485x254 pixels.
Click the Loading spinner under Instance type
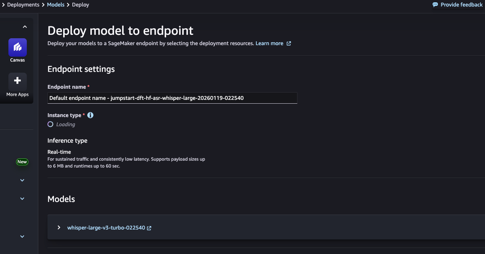point(51,124)
